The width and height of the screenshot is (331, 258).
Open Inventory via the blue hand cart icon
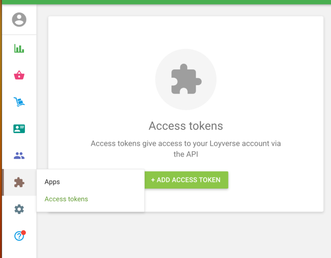click(x=19, y=102)
